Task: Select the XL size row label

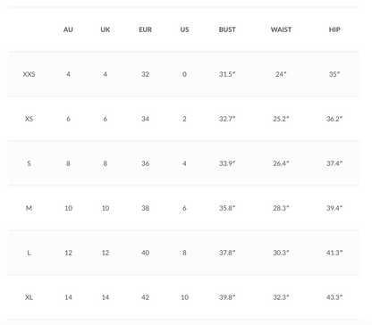Action: 29,297
